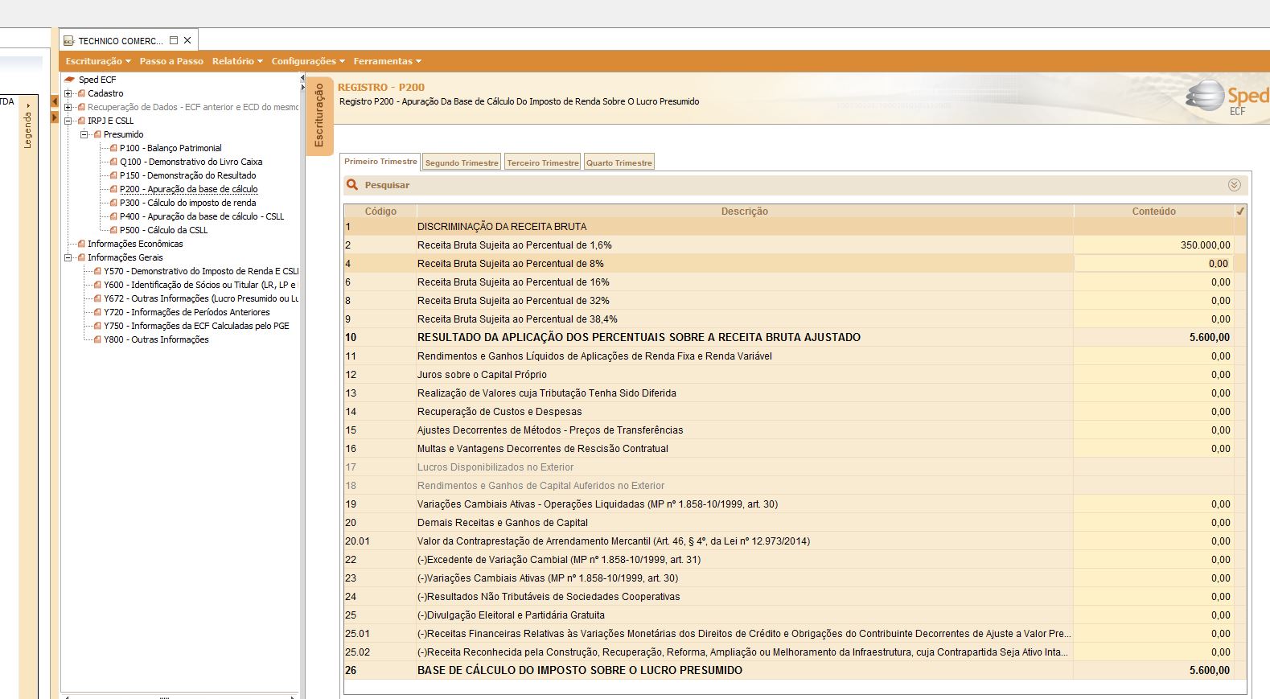Click the page icon beside Cadastro
This screenshot has height=699, width=1270.
point(81,93)
